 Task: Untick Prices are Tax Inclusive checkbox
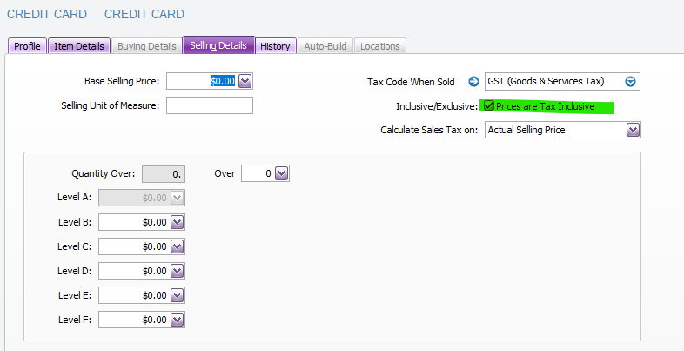coord(490,106)
